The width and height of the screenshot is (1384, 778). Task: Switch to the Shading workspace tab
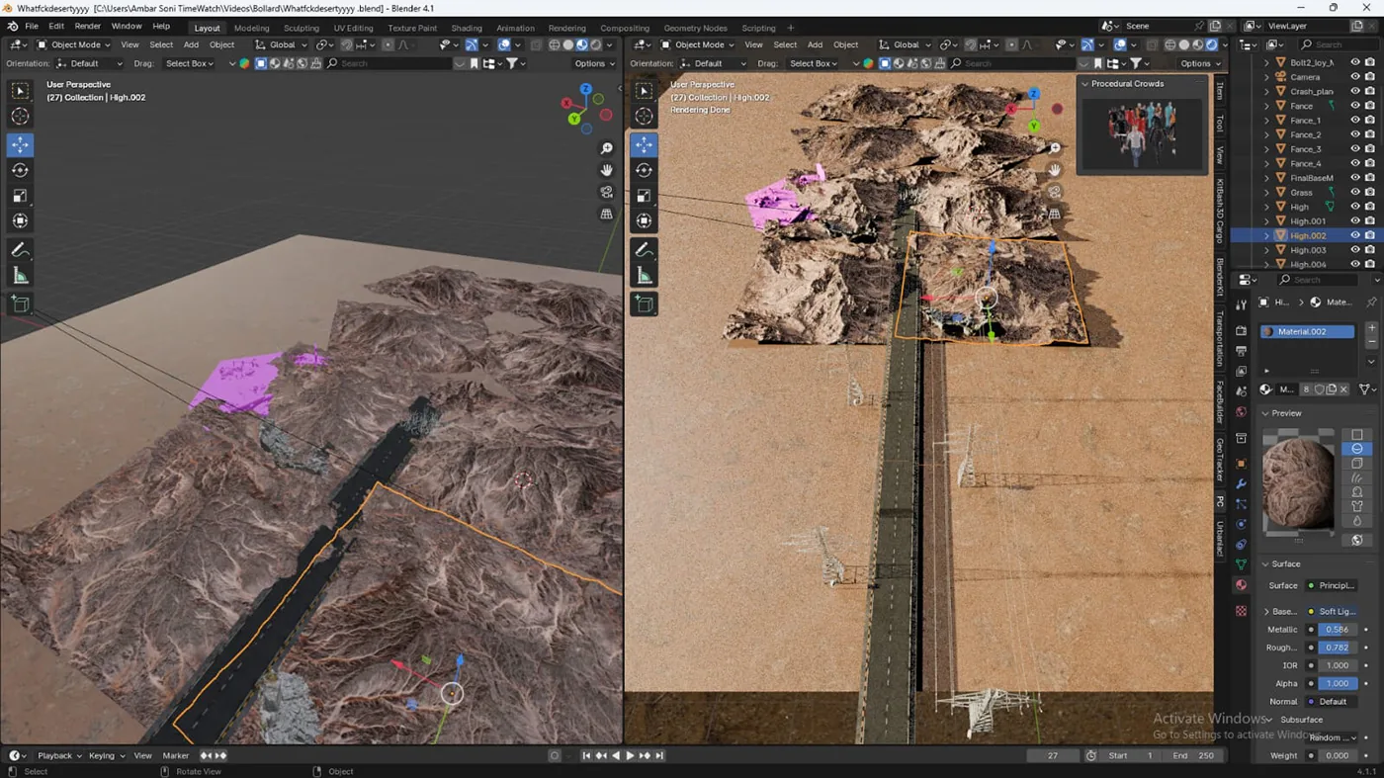[467, 28]
